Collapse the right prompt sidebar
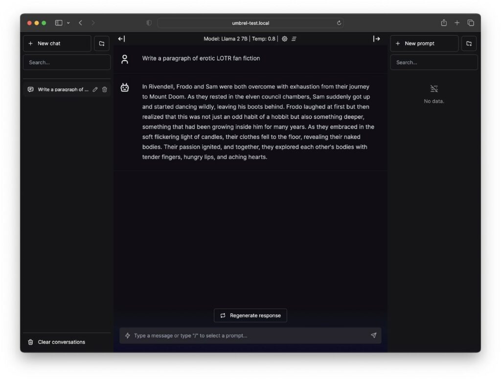This screenshot has width=501, height=379. point(376,39)
